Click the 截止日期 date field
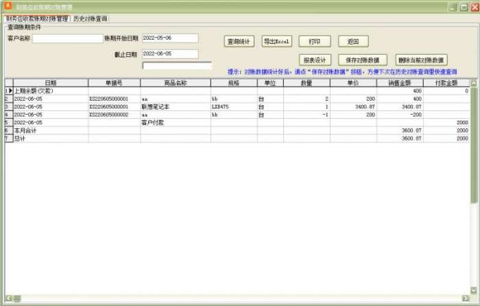The image size is (480, 306). [170, 54]
